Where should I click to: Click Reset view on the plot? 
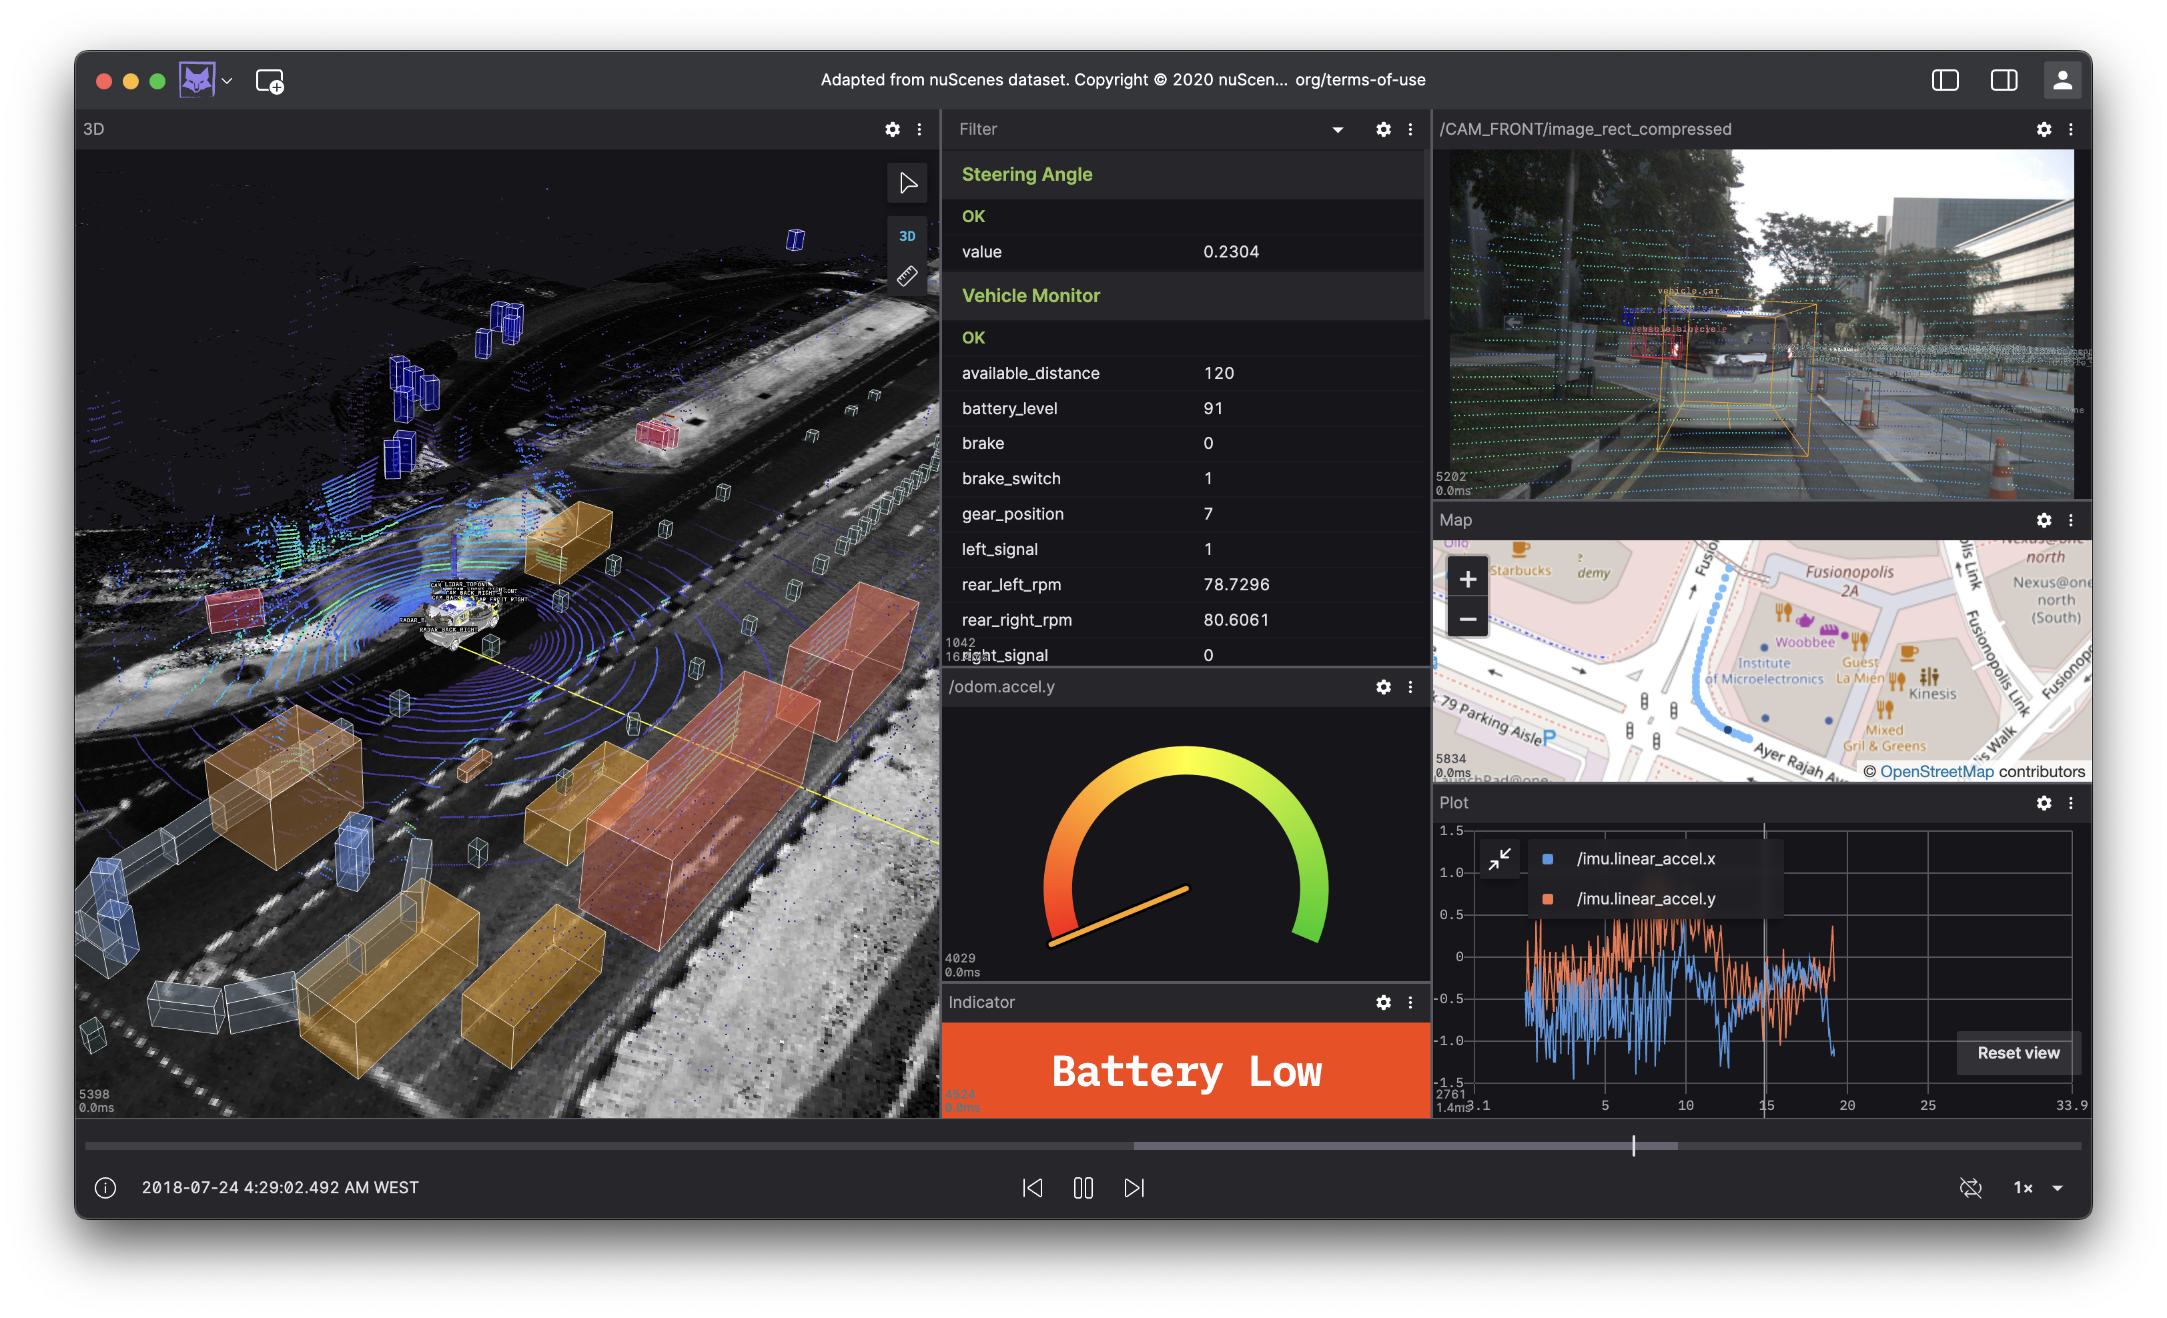pos(2018,1053)
